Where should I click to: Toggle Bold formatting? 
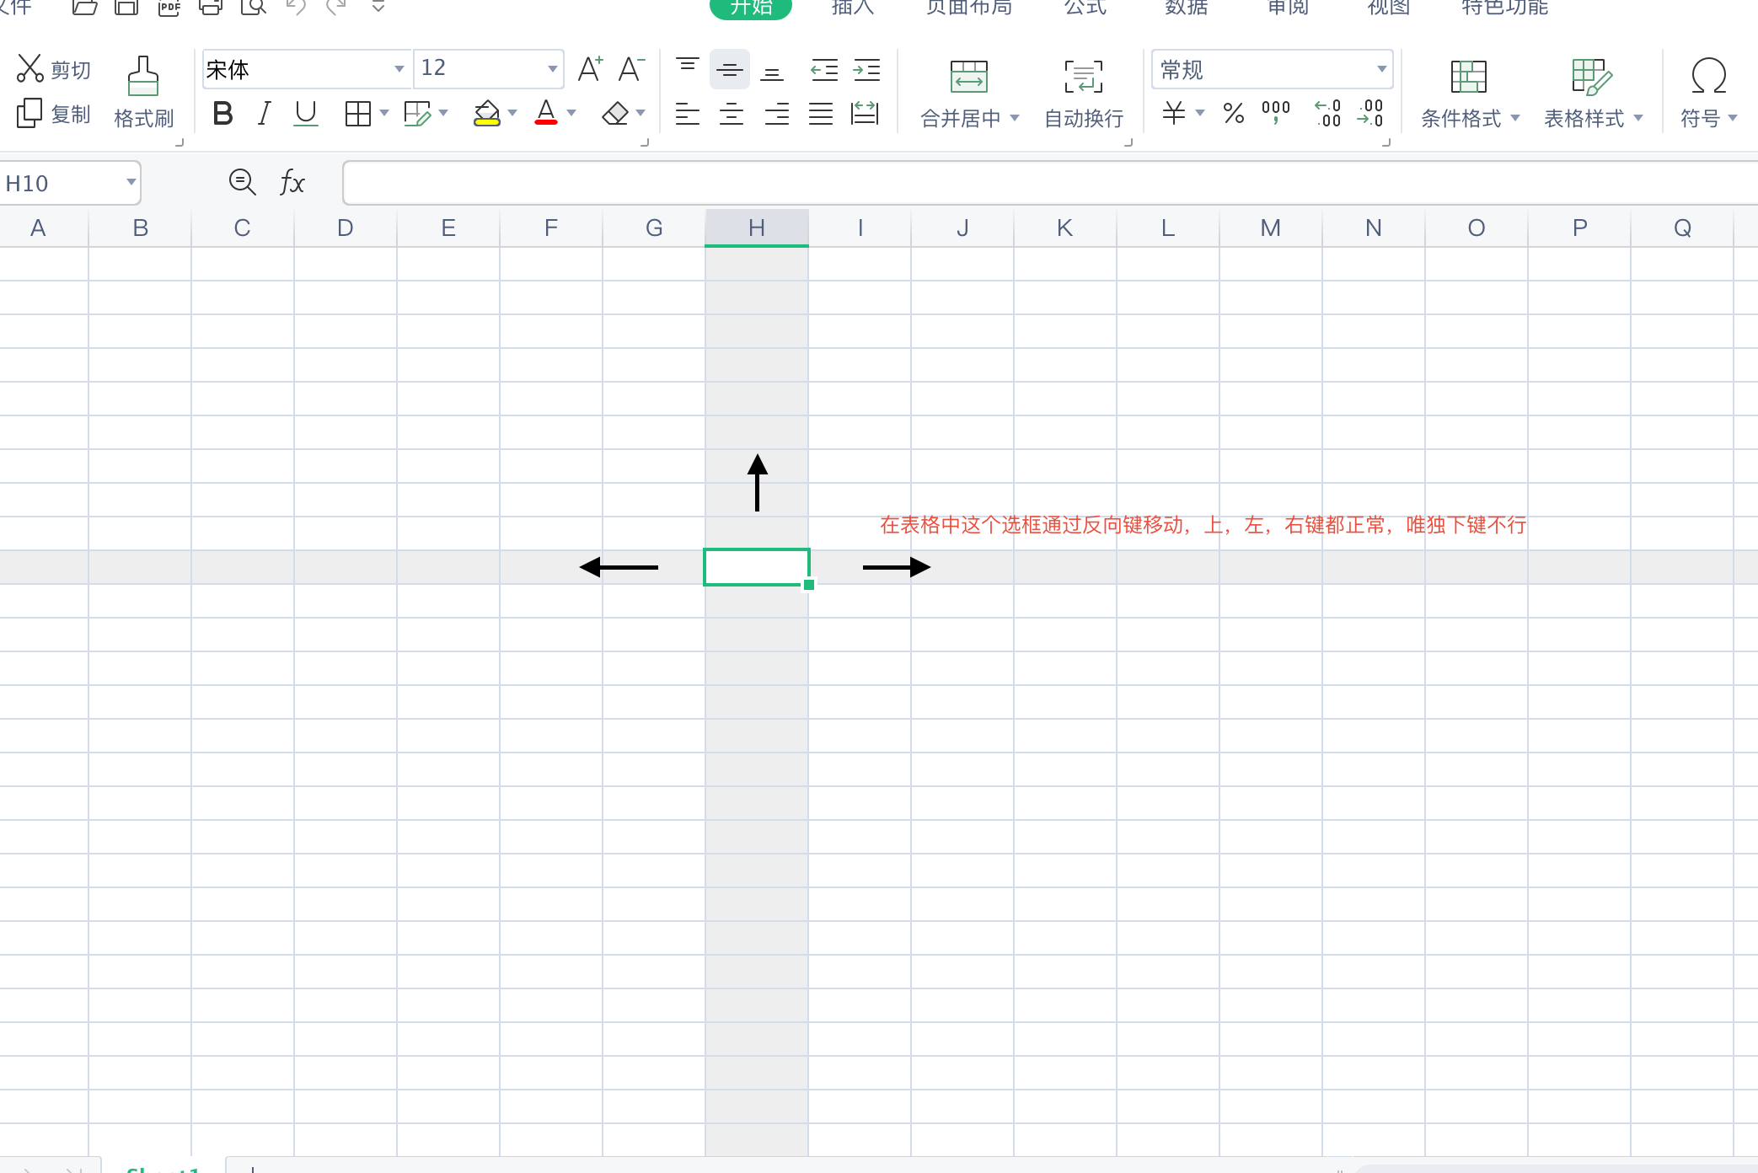[222, 113]
